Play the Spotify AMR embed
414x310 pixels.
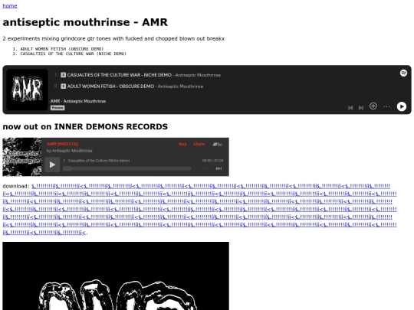(401, 106)
